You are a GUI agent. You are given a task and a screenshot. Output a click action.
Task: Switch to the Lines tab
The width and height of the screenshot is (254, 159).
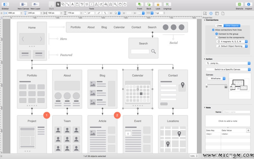(x=219, y=25)
